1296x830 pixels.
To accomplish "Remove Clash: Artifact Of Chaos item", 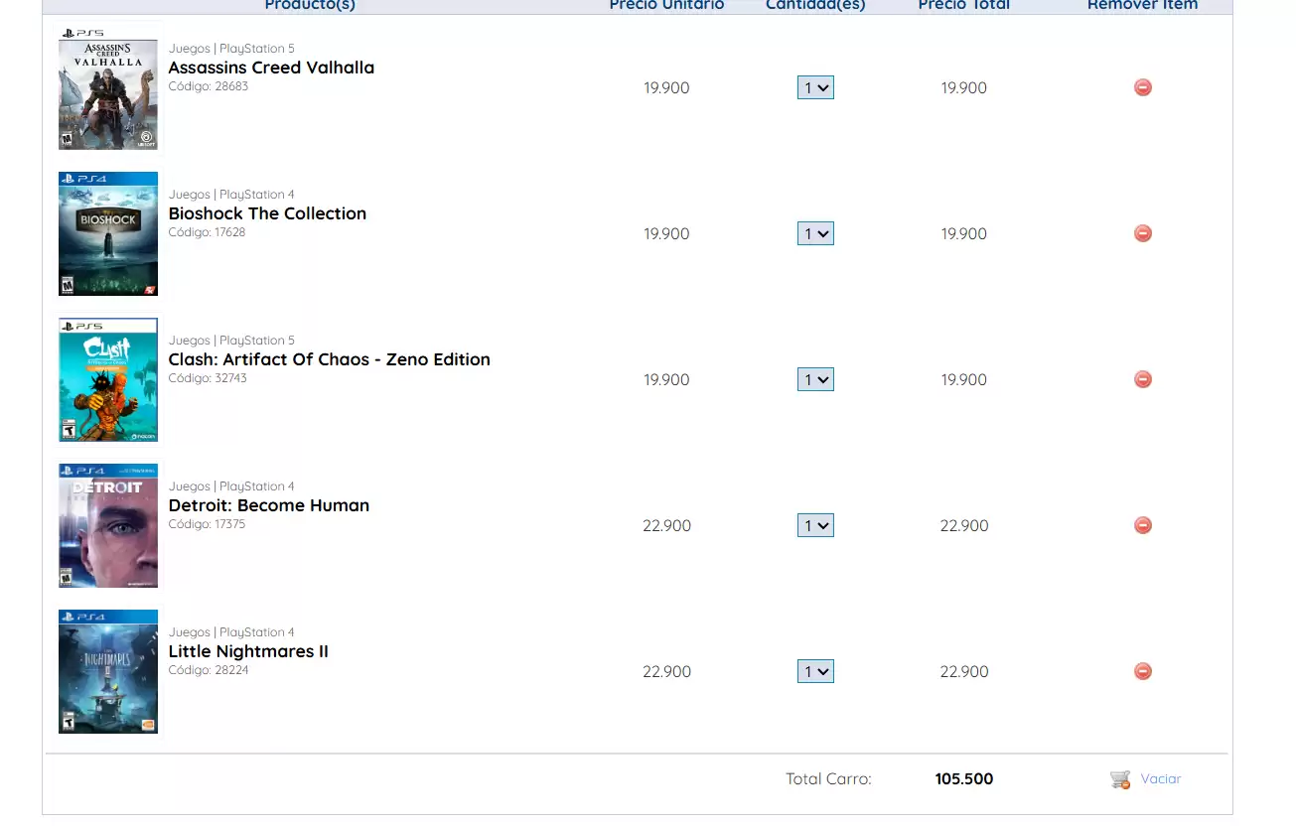I will (x=1143, y=379).
